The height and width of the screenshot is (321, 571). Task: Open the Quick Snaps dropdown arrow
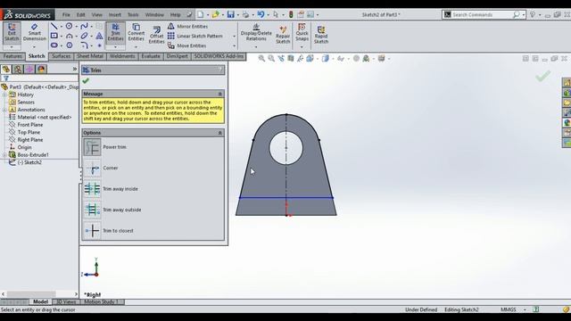(302, 47)
